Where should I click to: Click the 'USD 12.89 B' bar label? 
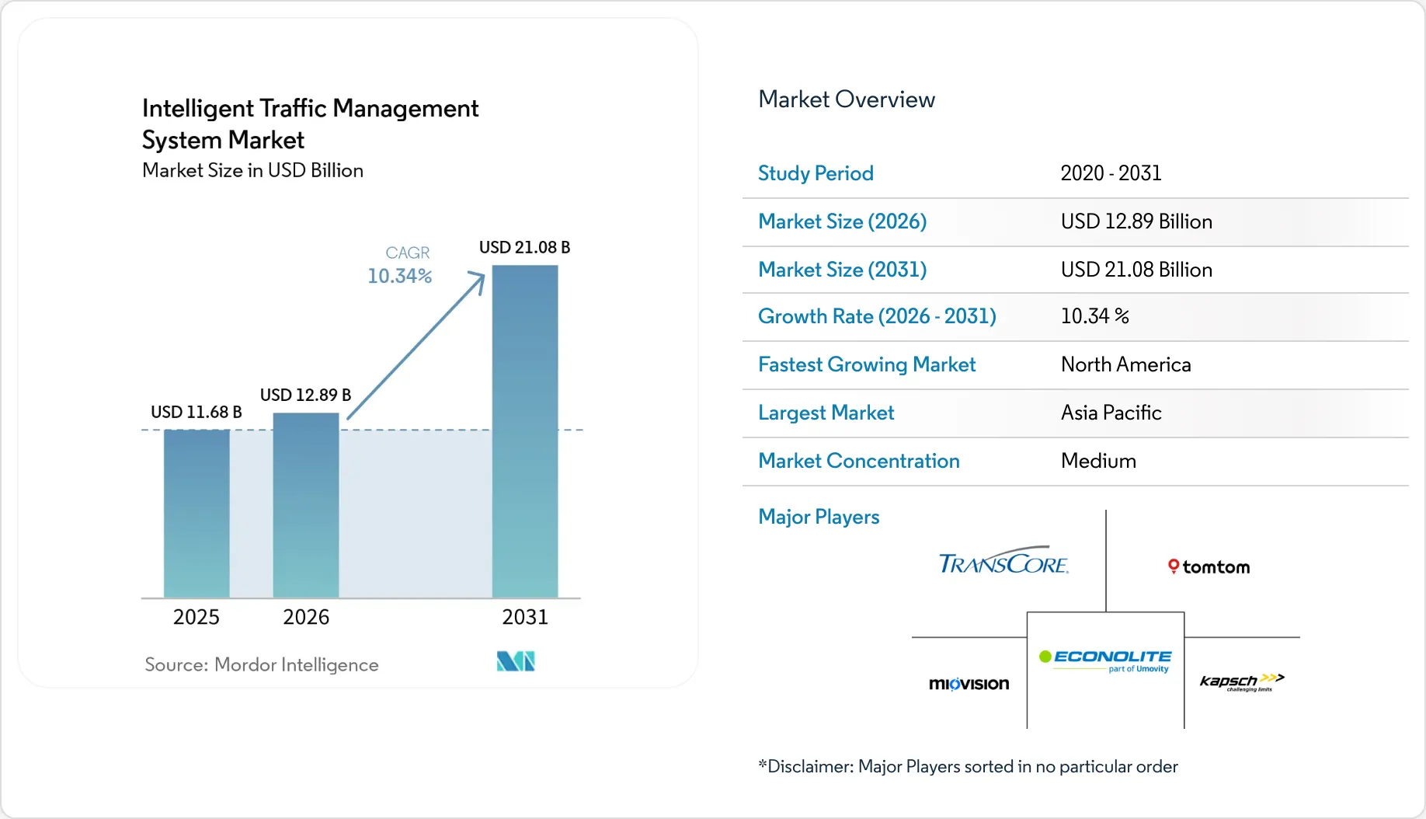point(305,395)
